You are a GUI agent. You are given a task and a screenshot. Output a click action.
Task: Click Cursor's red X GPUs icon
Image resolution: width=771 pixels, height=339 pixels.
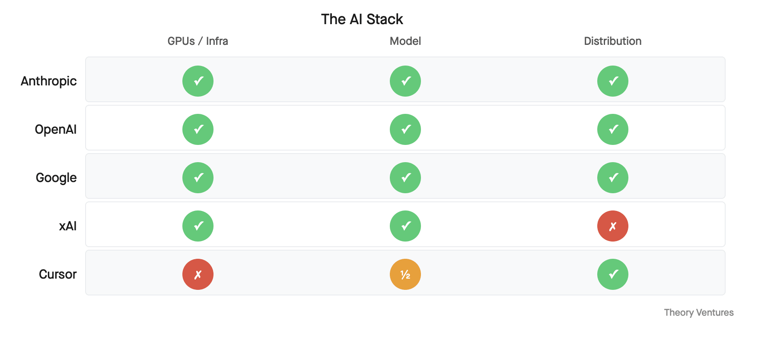pyautogui.click(x=198, y=274)
